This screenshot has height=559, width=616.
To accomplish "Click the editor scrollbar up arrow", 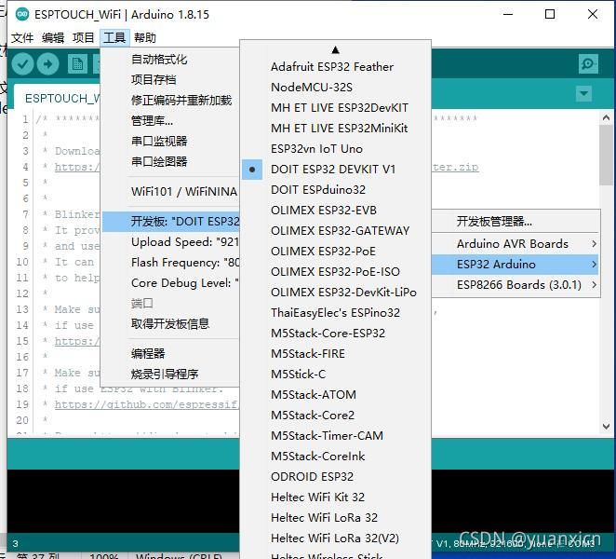I will 606,117.
